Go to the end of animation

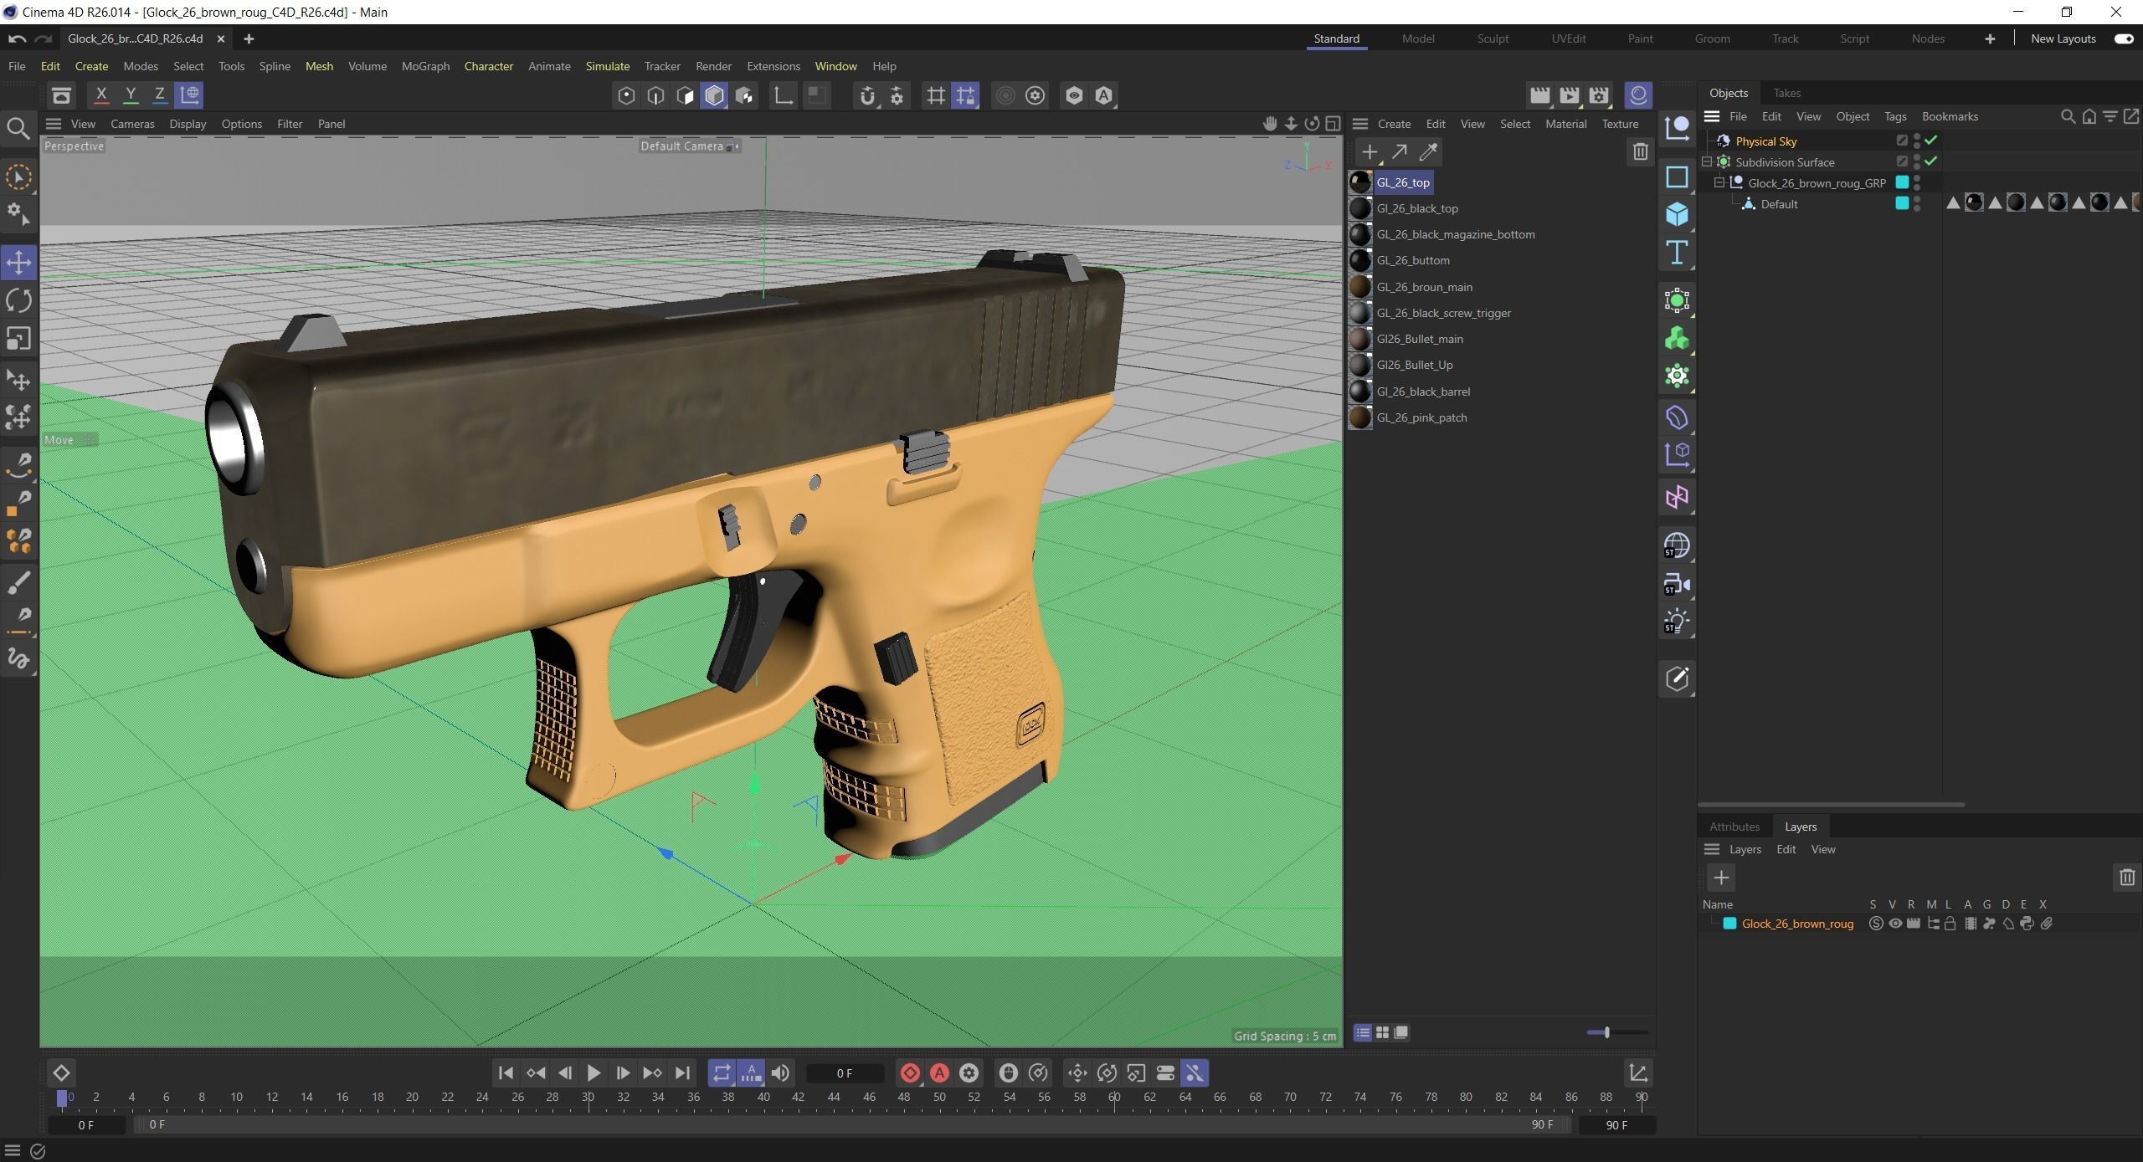(x=683, y=1072)
